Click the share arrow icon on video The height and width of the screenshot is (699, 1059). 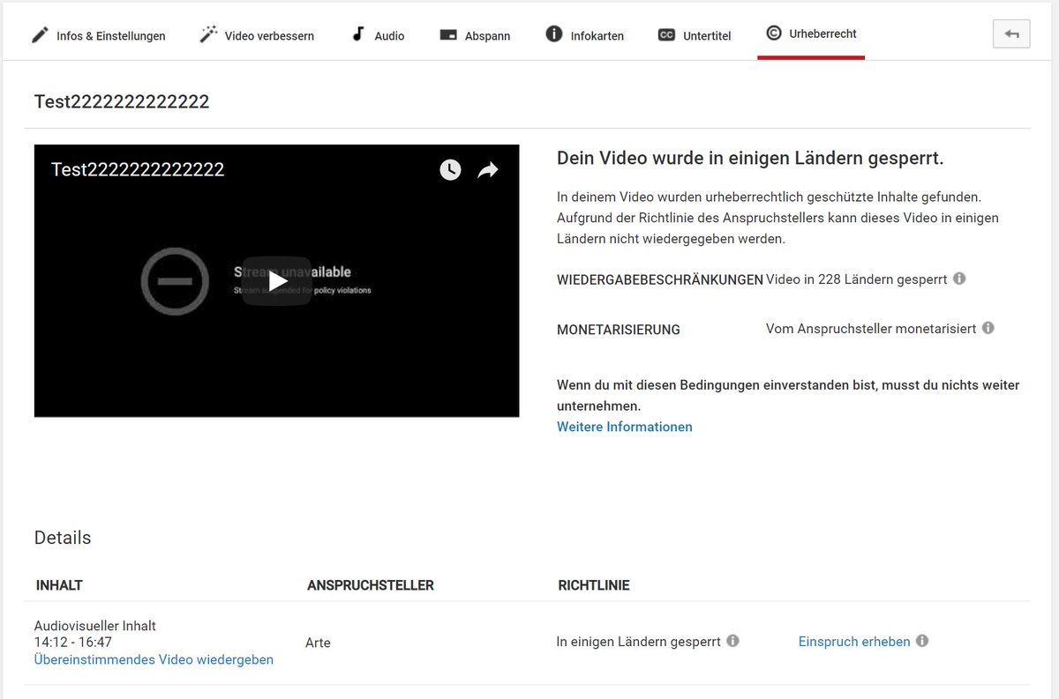[488, 170]
